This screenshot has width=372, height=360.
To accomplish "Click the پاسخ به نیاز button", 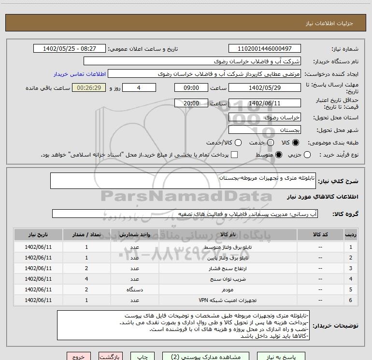I will (281, 357).
